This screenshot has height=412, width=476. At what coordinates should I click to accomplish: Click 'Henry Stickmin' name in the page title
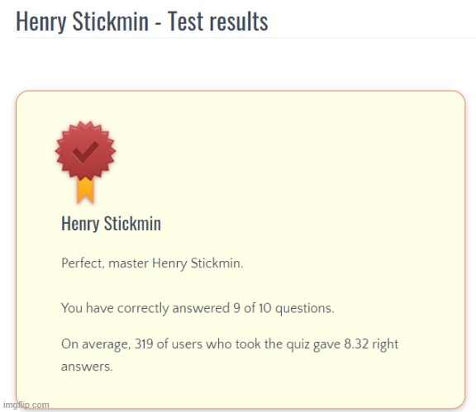point(83,21)
